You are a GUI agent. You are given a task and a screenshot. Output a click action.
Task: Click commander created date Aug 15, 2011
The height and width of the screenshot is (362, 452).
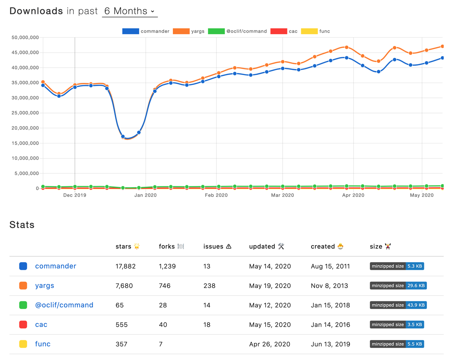(330, 266)
